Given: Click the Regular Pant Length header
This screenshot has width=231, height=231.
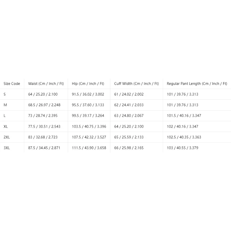Looking at the screenshot, I should (x=197, y=84).
